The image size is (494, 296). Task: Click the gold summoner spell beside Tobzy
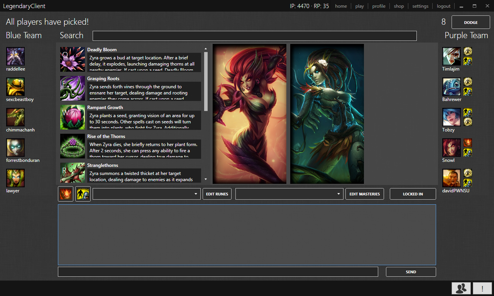tap(468, 122)
